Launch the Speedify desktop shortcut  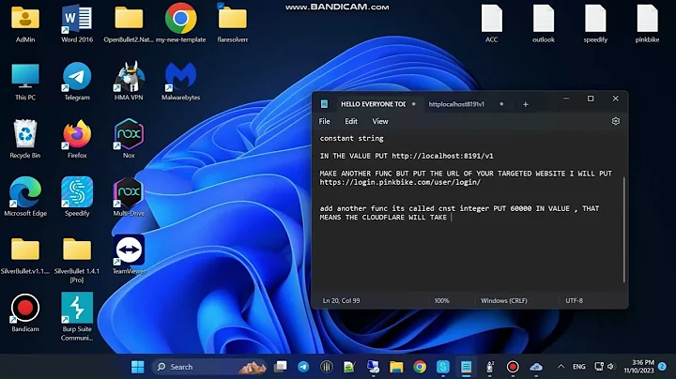pyautogui.click(x=77, y=197)
